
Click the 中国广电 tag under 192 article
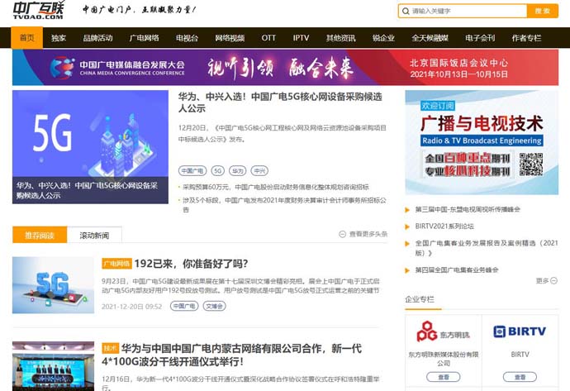coord(184,306)
